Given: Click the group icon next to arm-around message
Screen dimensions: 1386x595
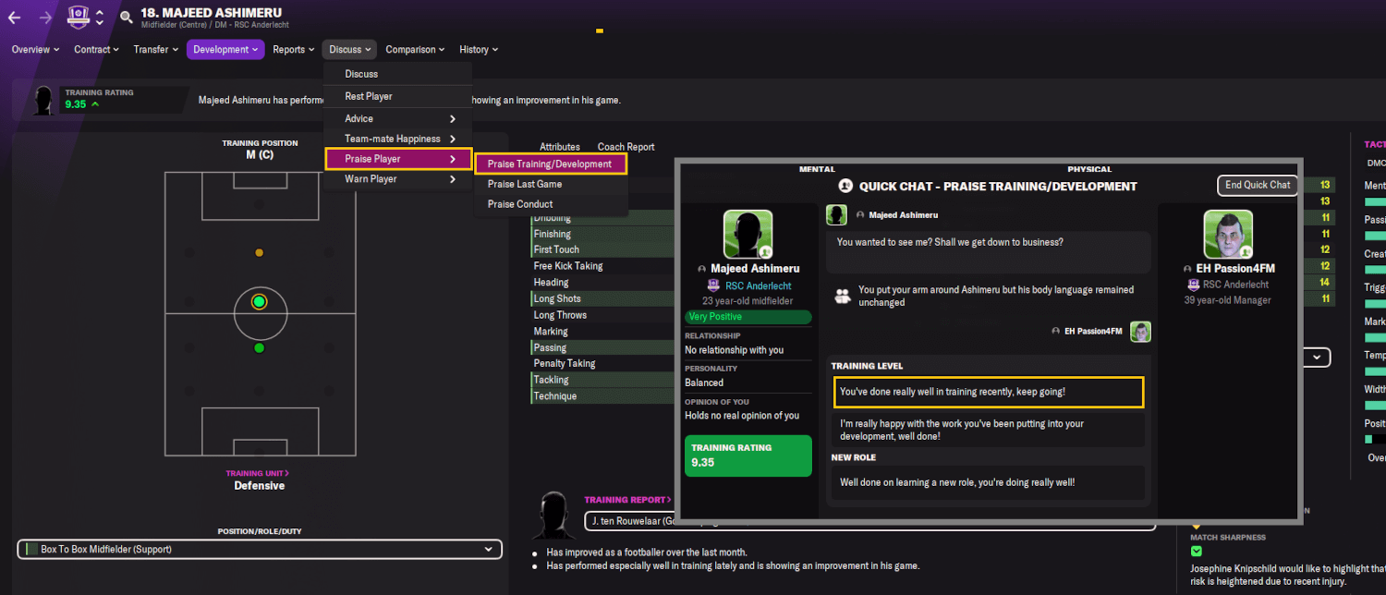Looking at the screenshot, I should [842, 296].
